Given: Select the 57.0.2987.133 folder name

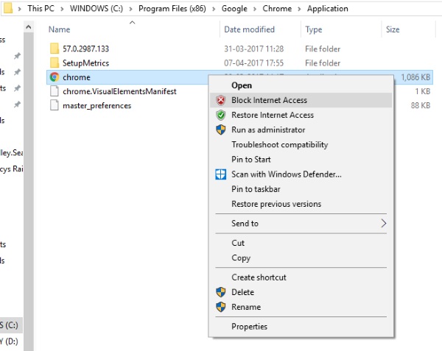Looking at the screenshot, I should [85, 49].
